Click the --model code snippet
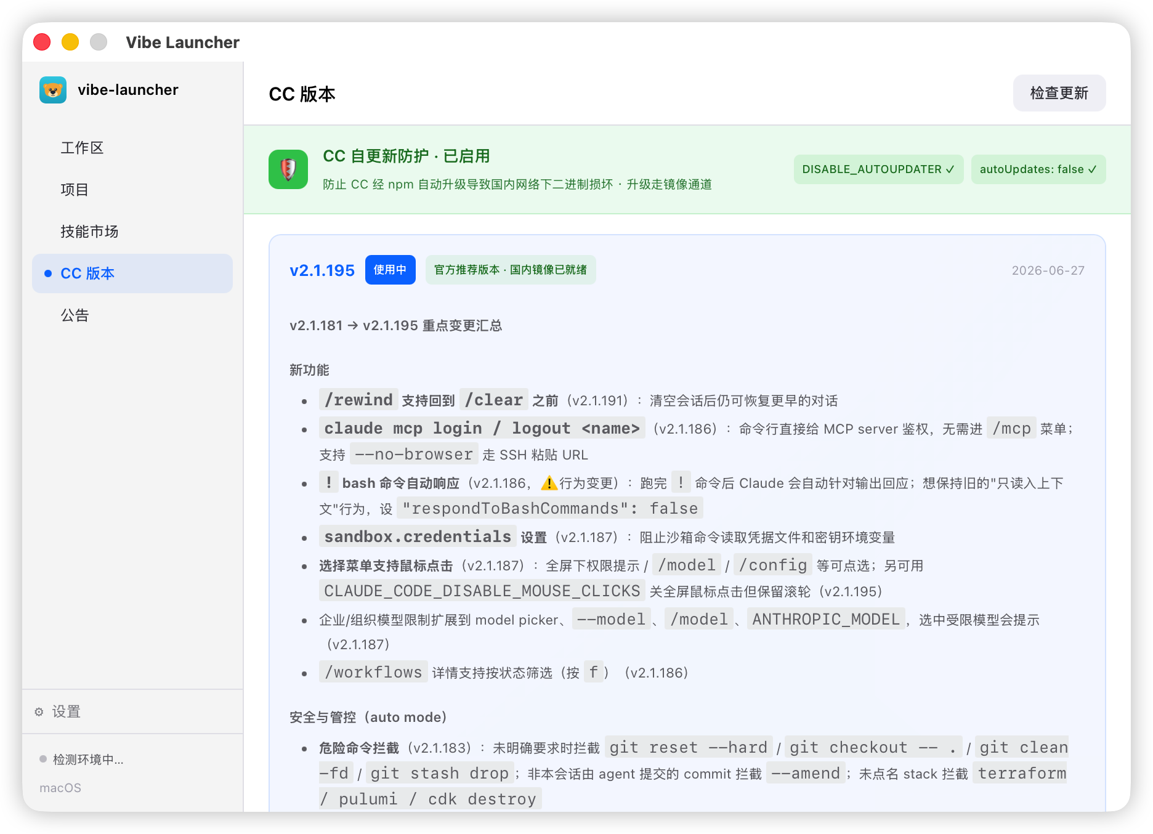The height and width of the screenshot is (834, 1153). tap(611, 619)
